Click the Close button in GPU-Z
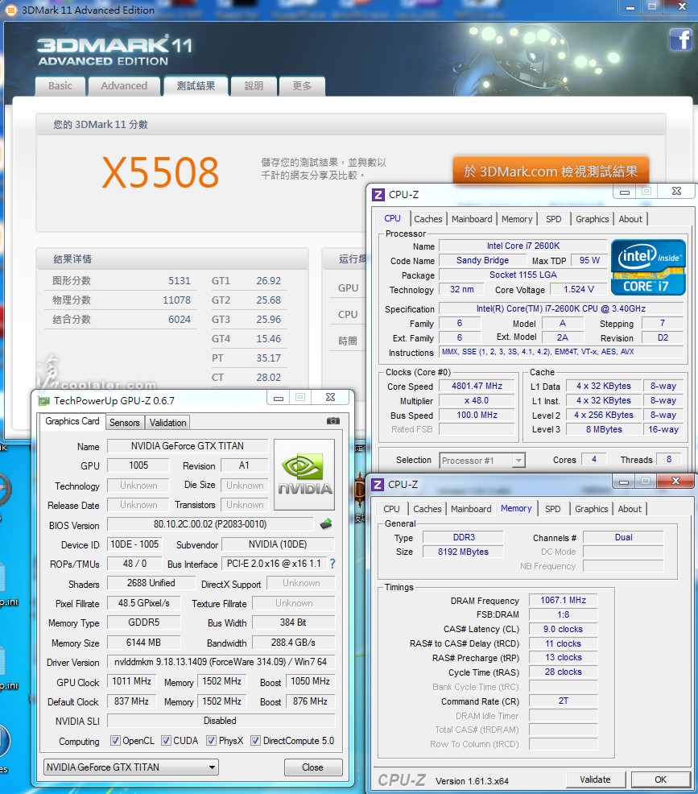This screenshot has width=698, height=794. [313, 767]
